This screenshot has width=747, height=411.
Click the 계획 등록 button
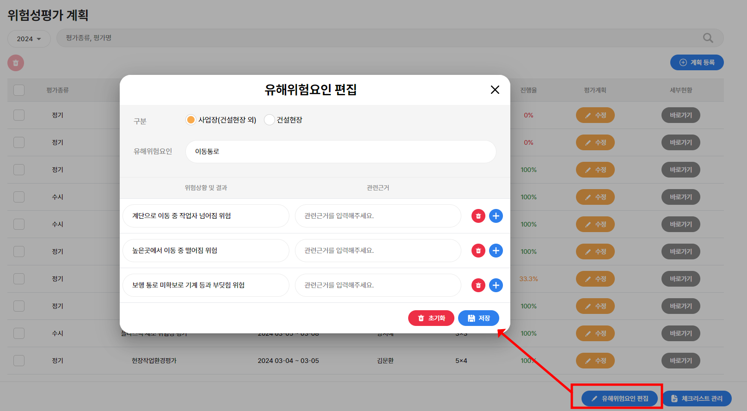(x=697, y=62)
